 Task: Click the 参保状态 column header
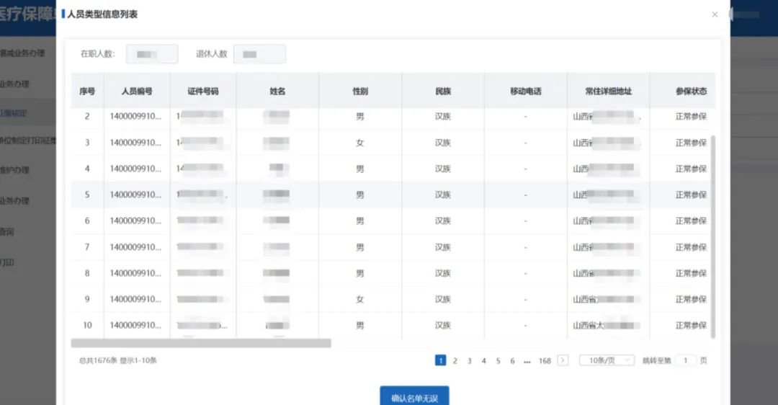click(690, 92)
